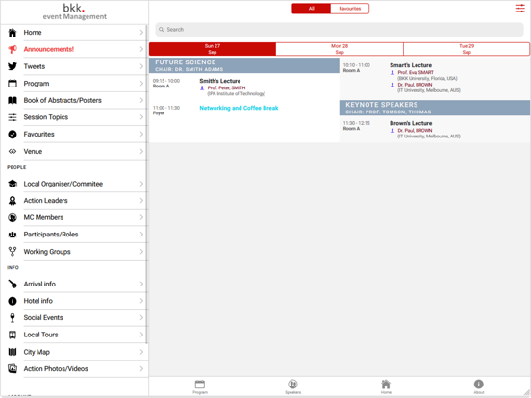Open the Announcements! menu item

coord(74,49)
